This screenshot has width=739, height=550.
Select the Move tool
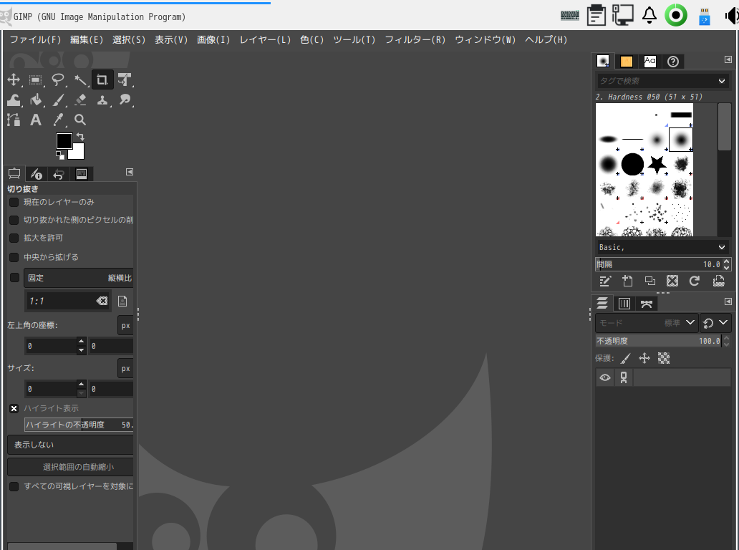tap(14, 79)
